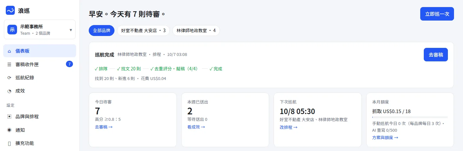Viewport: 463px width, 151px height.
Task: Click the 等待送出 0 text
Action: click(197, 120)
